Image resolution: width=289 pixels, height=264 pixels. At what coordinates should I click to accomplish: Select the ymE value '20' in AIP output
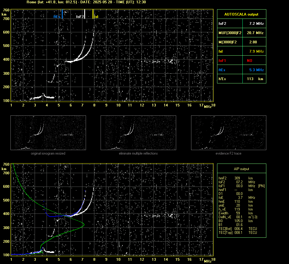238,205
